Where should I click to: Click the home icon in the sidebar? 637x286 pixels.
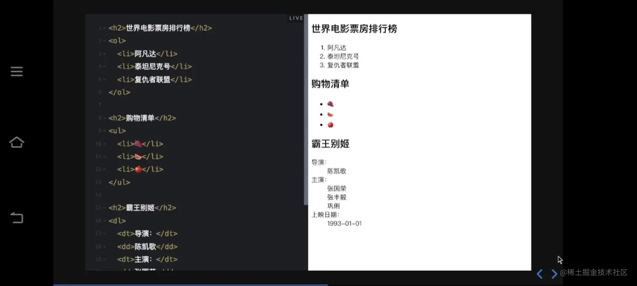click(x=16, y=142)
